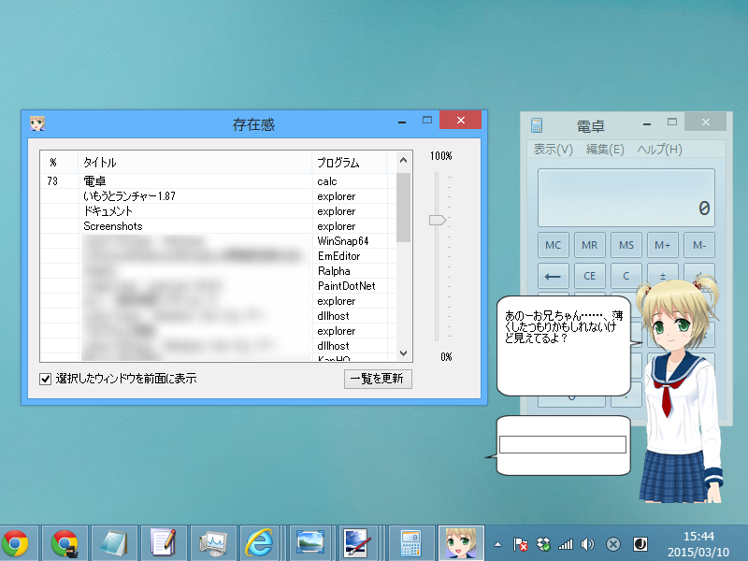The image size is (748, 561).
Task: Click the speech bubble with Japanese text
Action: tap(564, 346)
